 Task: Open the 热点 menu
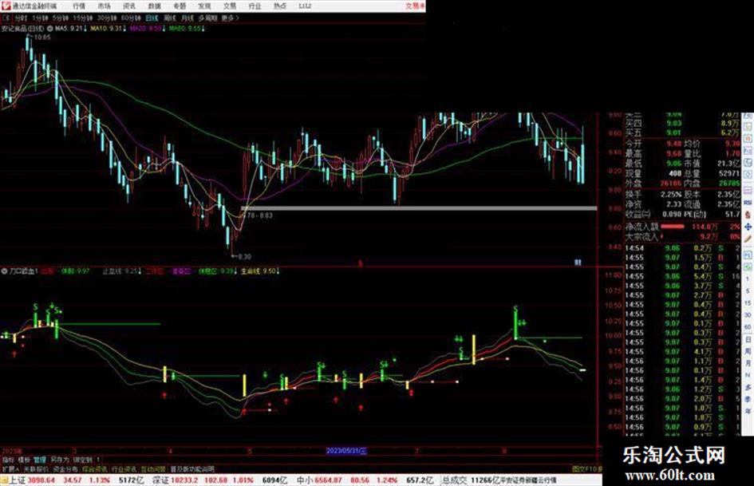tap(280, 6)
